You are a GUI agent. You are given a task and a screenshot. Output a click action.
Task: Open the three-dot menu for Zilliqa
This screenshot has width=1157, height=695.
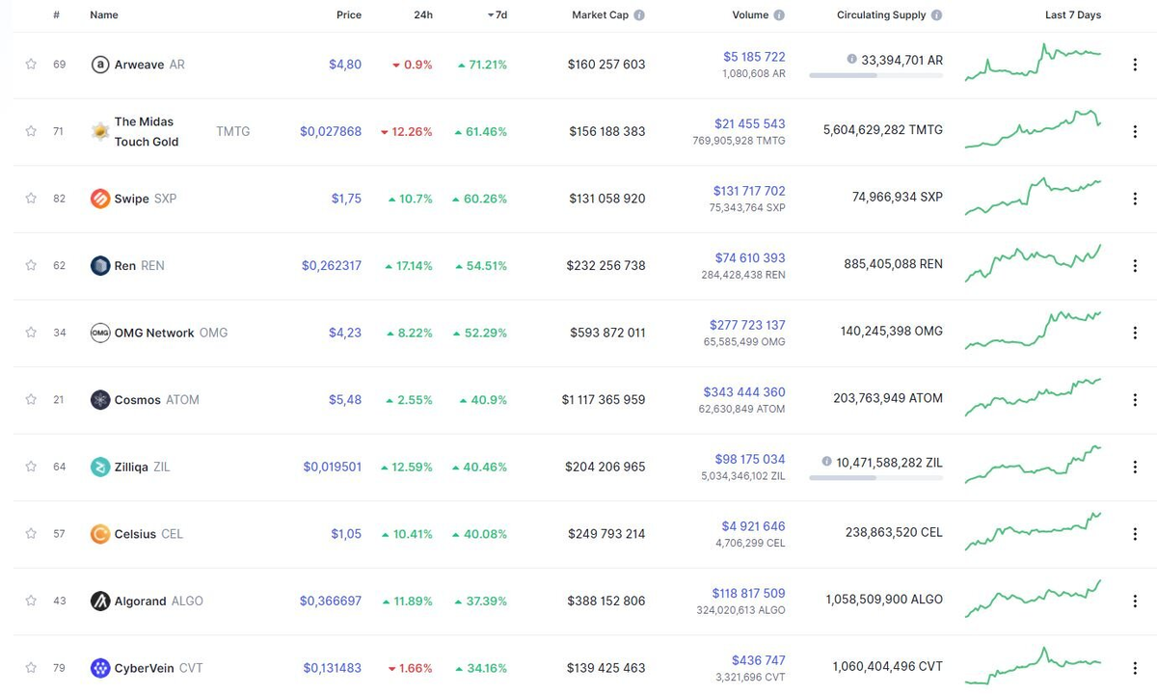pos(1135,467)
